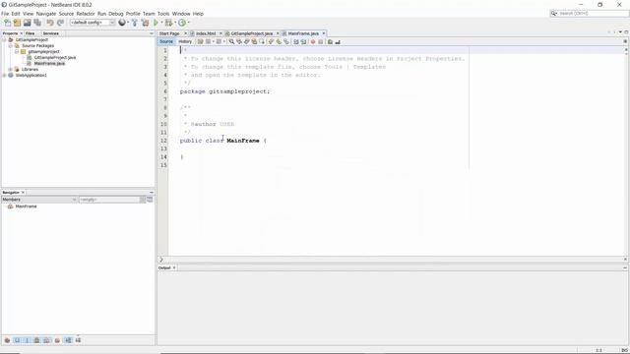The image size is (630, 354).
Task: Click Sort by Source in Navigator
Action: tap(78, 340)
